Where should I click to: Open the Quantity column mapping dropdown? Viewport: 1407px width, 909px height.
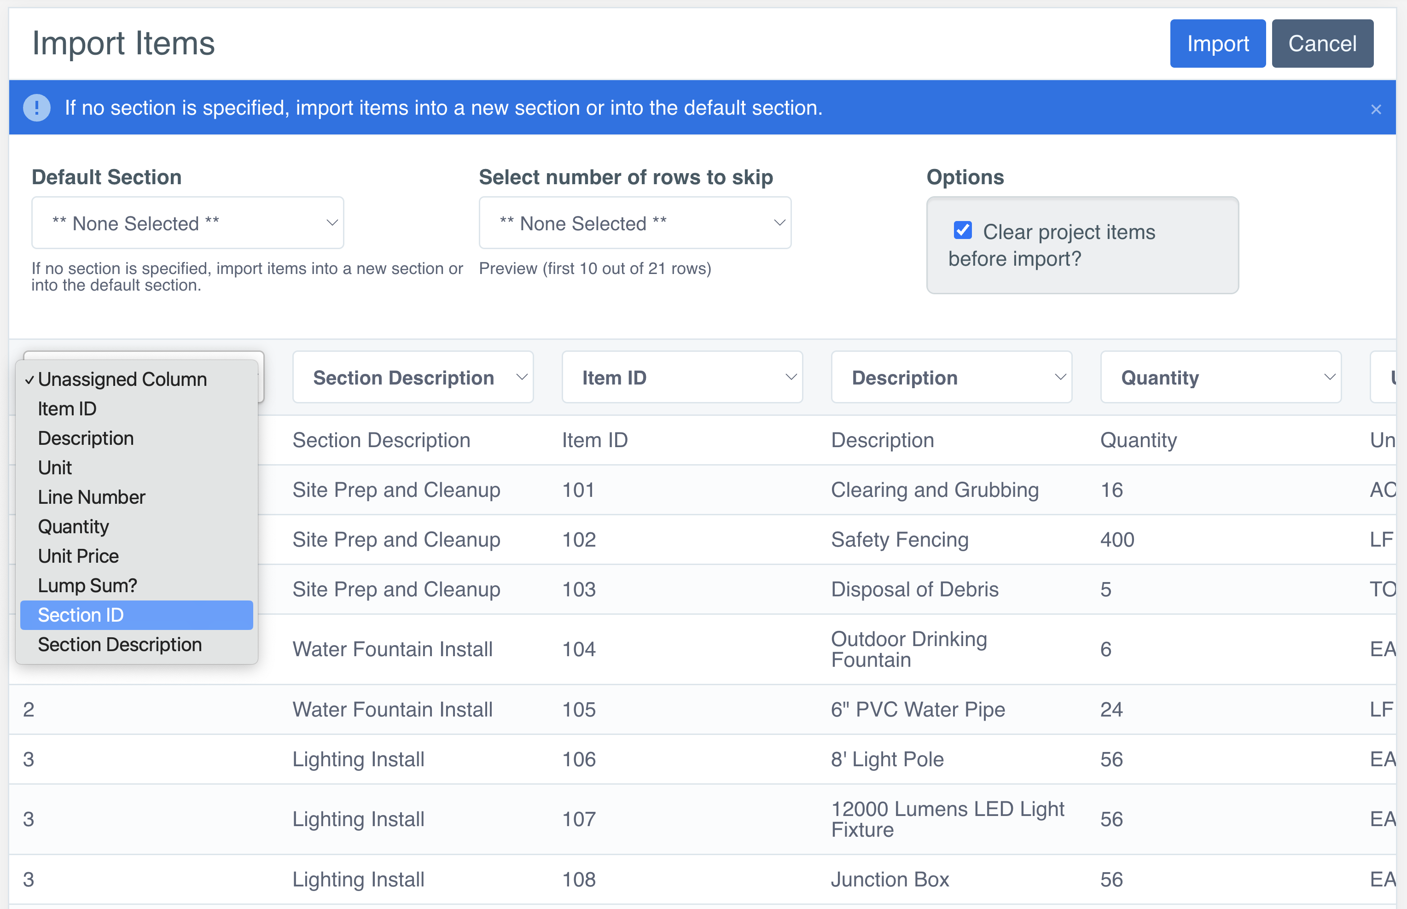click(x=1220, y=378)
